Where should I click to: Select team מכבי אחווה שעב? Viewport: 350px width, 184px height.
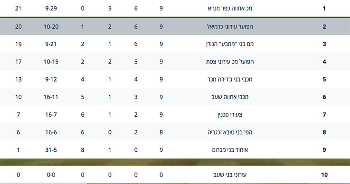pos(230,97)
